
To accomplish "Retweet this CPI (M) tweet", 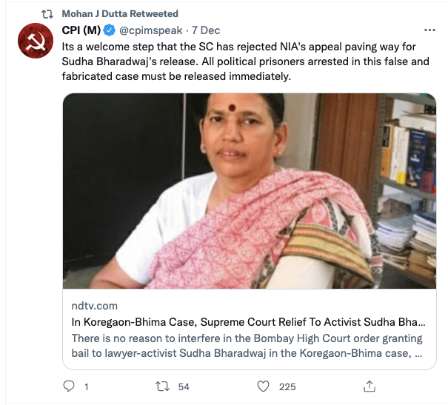I will [162, 386].
